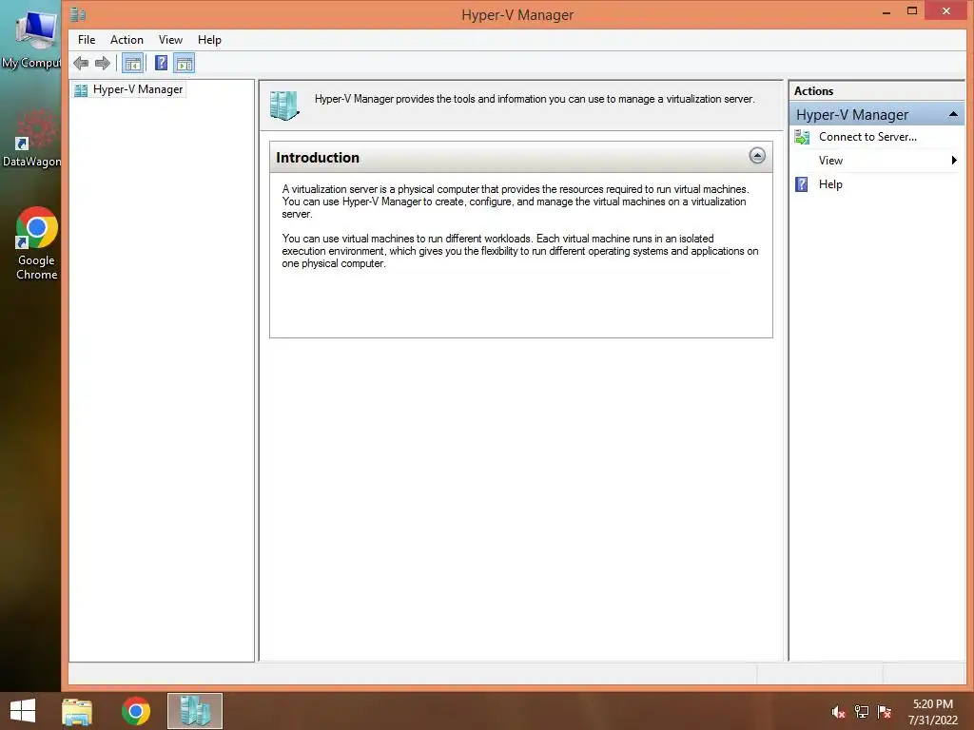Click the Actions pane header
Screen dimensions: 974x730
(x=876, y=90)
